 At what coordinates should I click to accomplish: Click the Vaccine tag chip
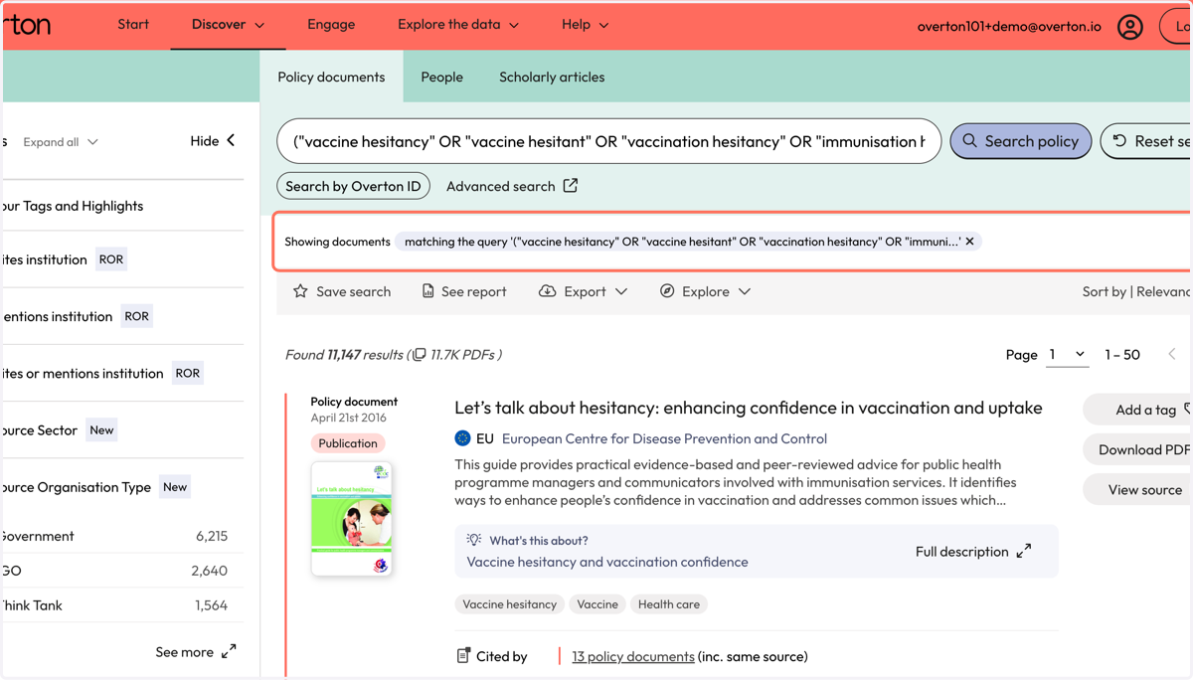point(597,603)
